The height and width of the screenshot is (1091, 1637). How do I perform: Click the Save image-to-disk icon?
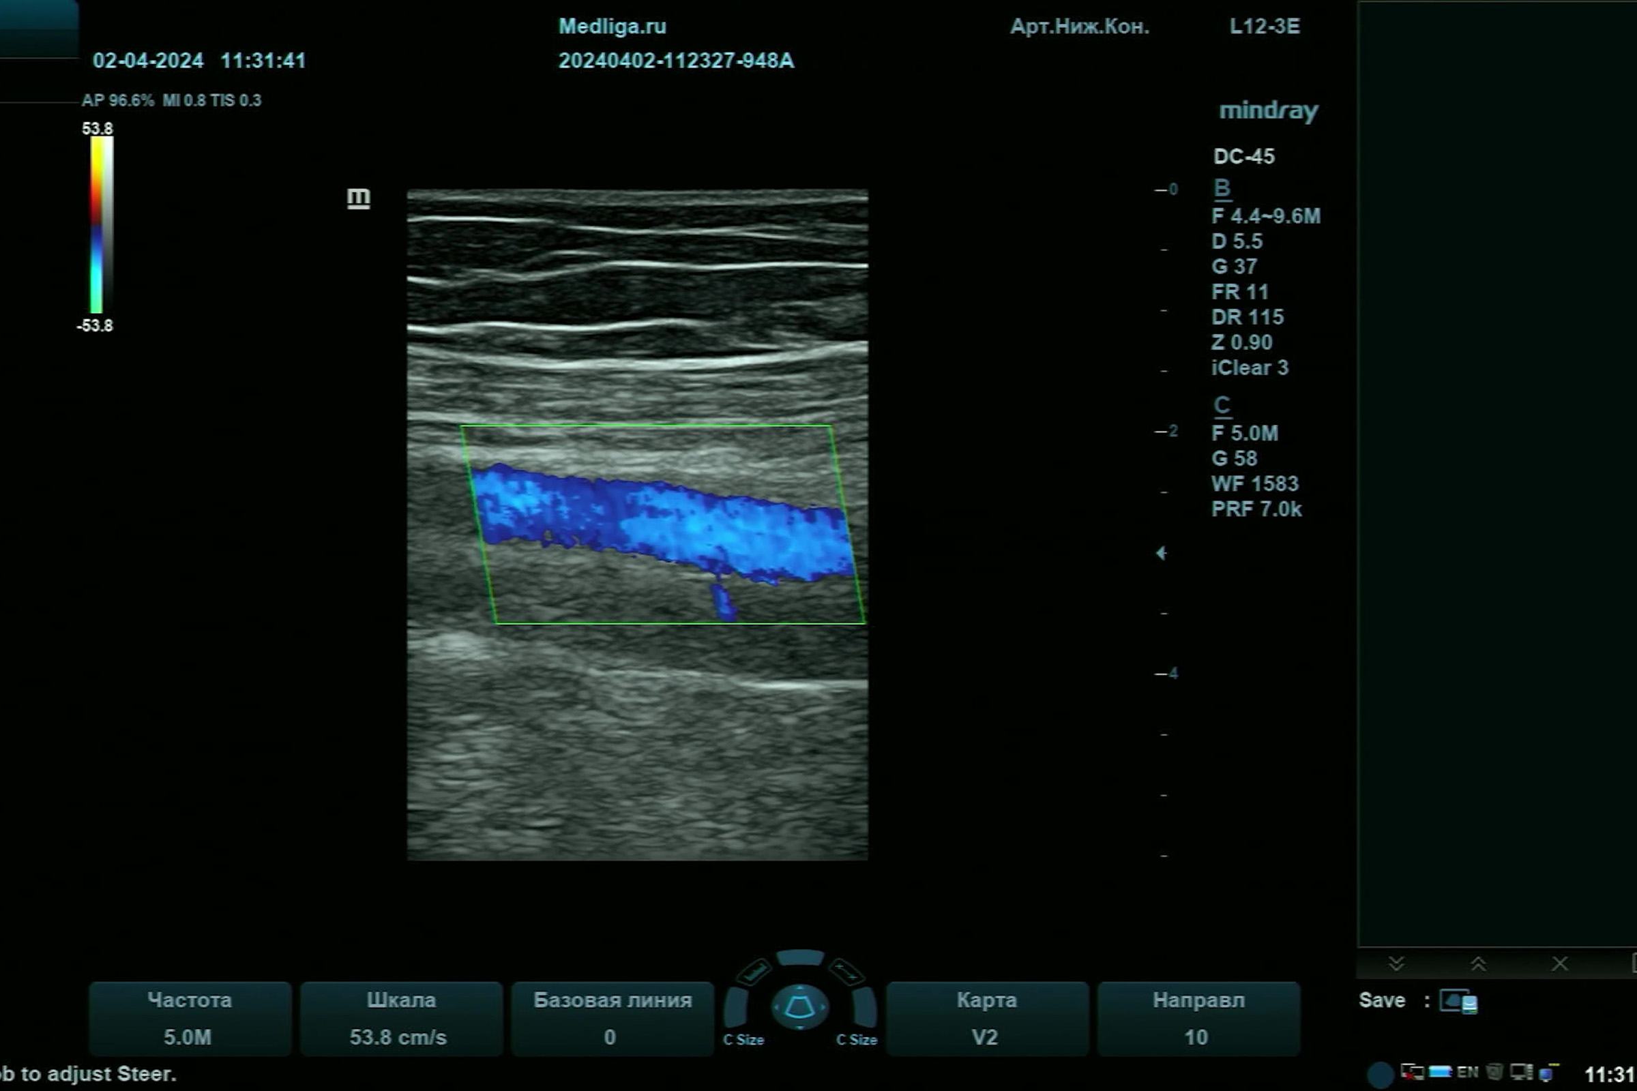pyautogui.click(x=1459, y=1002)
